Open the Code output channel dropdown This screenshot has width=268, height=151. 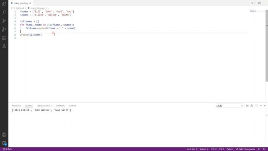click(229, 106)
